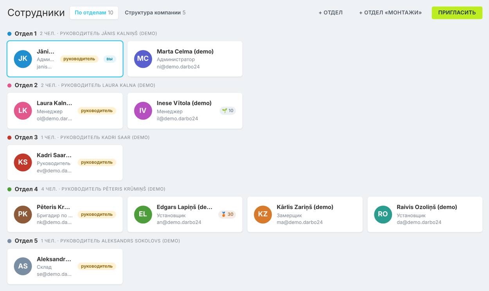Click the «Отдел 5» heading
Image resolution: width=489 pixels, height=291 pixels.
click(26, 241)
